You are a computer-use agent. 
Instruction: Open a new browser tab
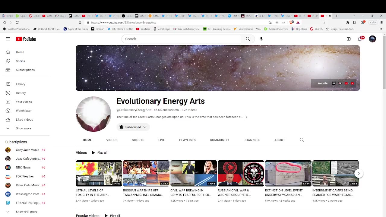pyautogui.click(x=337, y=16)
